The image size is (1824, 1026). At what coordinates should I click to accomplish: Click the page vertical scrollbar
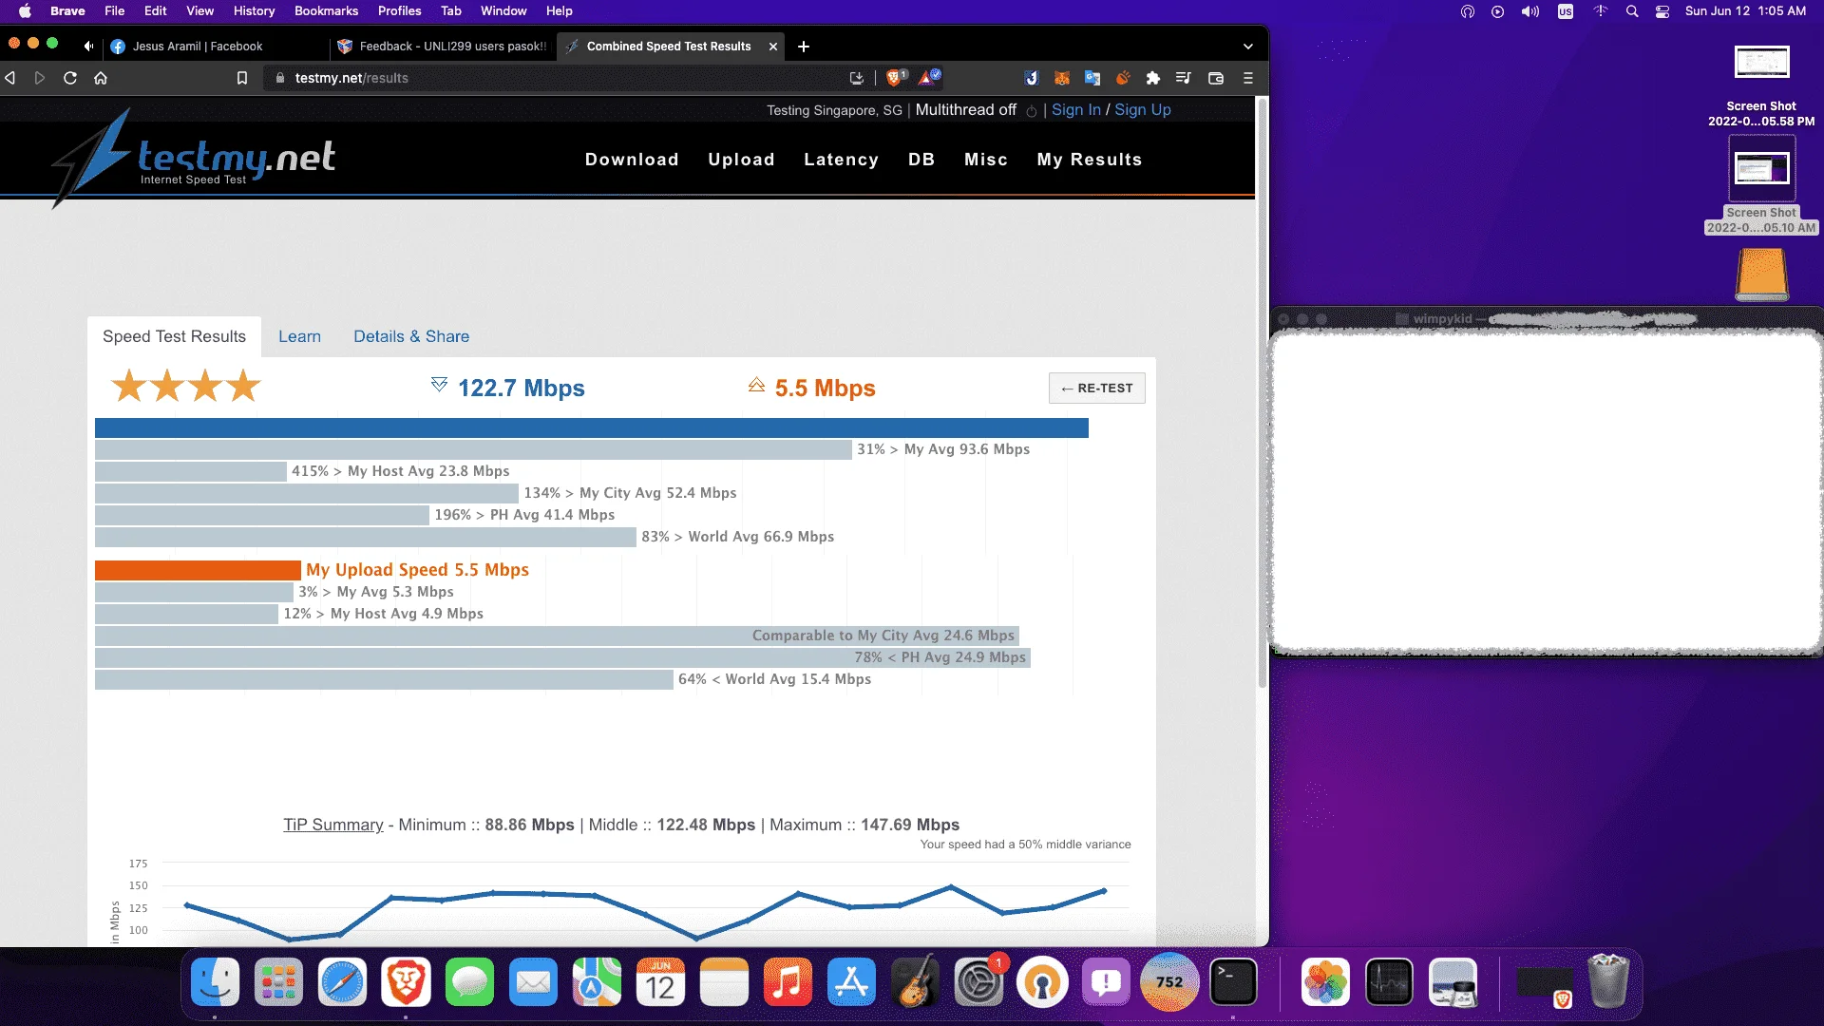(1262, 394)
